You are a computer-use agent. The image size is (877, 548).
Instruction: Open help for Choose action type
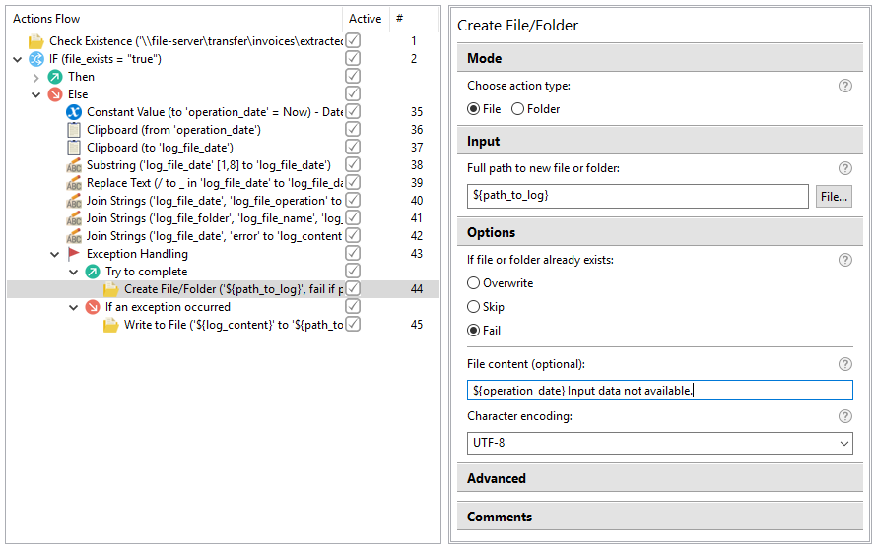(845, 86)
